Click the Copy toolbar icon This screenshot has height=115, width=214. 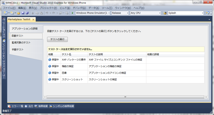37,13
